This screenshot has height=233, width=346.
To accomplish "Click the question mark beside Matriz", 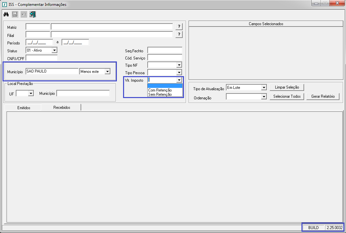I will [179, 27].
